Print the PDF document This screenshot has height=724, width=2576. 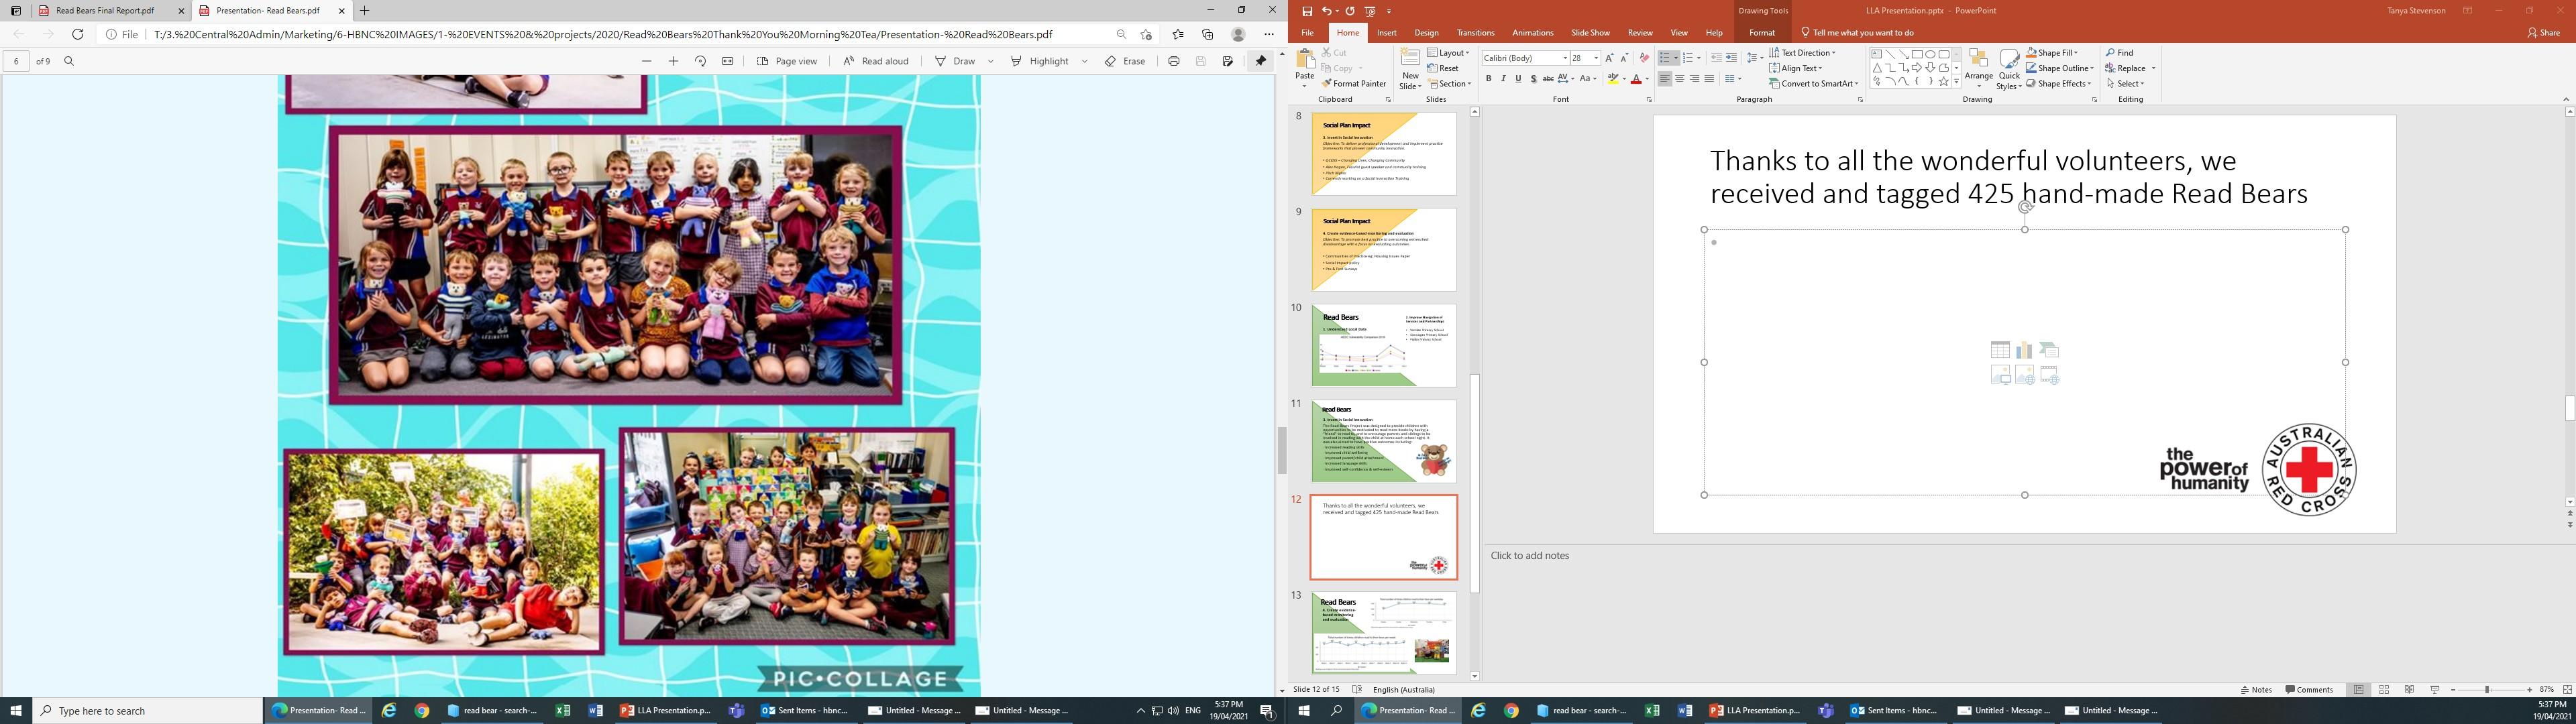(x=1173, y=61)
